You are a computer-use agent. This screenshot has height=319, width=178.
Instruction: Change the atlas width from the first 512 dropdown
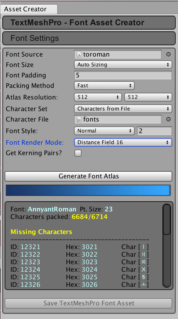tap(98, 97)
